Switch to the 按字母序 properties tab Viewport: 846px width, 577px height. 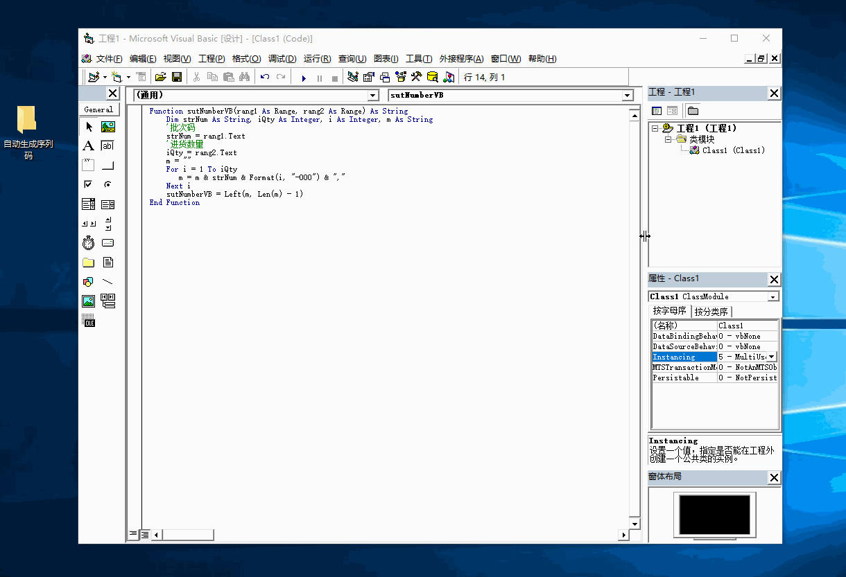tap(670, 311)
